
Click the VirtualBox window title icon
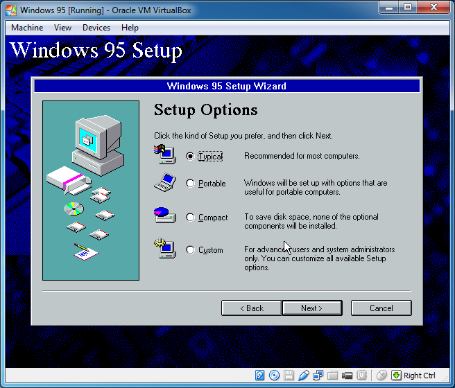(11, 10)
